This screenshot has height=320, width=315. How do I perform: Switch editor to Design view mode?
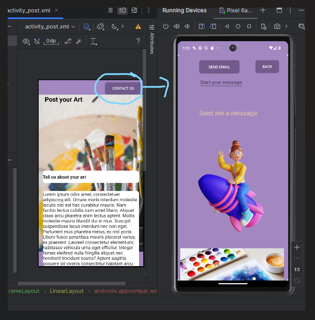pyautogui.click(x=134, y=10)
